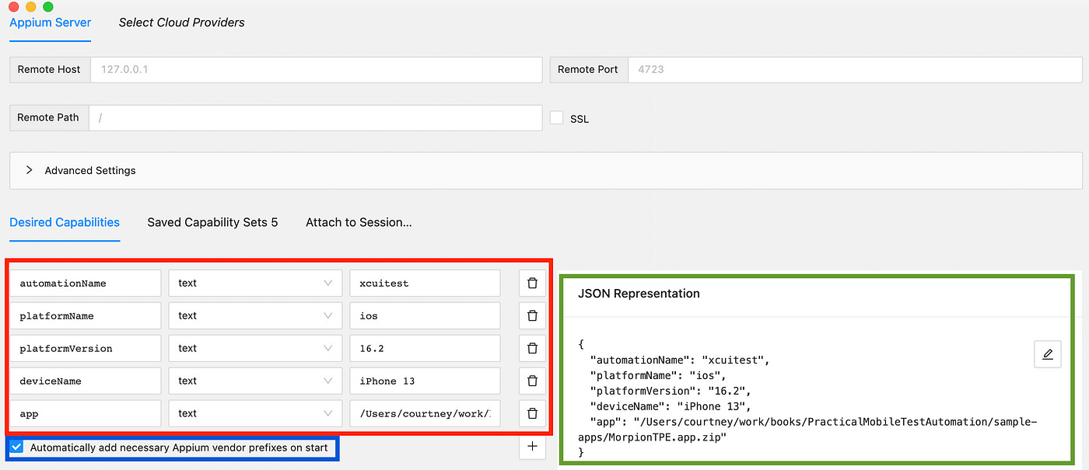
Task: Open type dropdown for platformName
Action: pyautogui.click(x=255, y=316)
